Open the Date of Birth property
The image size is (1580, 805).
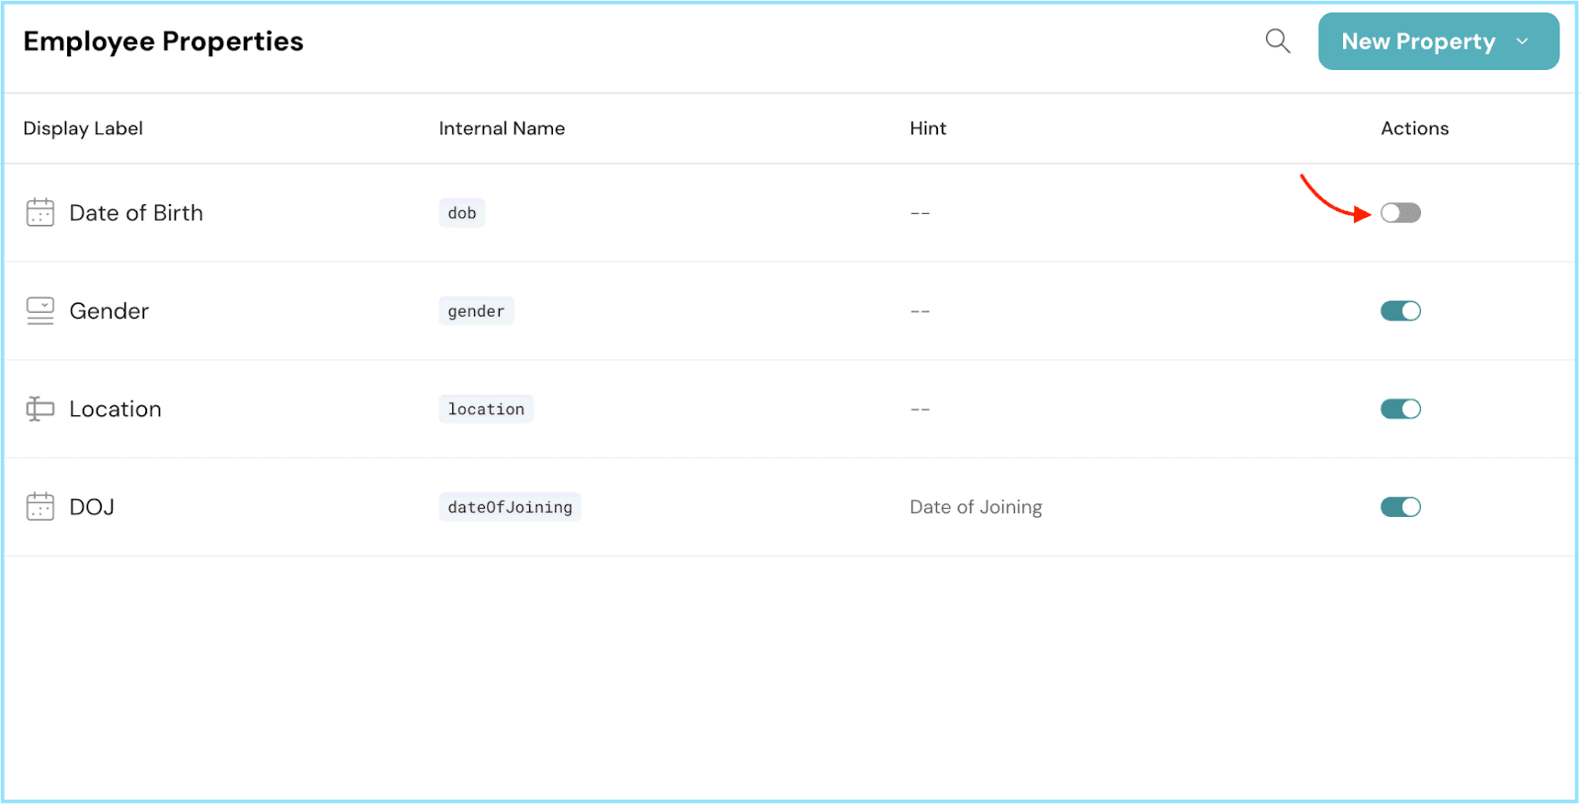pos(136,213)
